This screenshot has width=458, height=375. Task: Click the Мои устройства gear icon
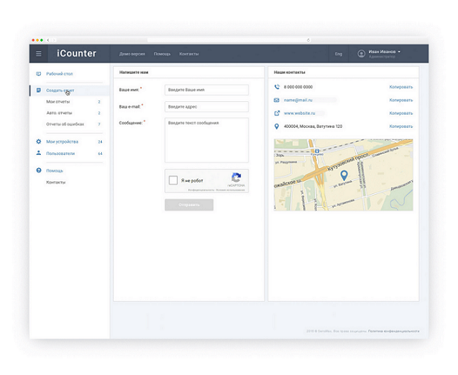pyautogui.click(x=39, y=141)
